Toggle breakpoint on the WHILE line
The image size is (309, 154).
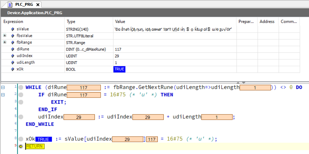tap(21, 87)
